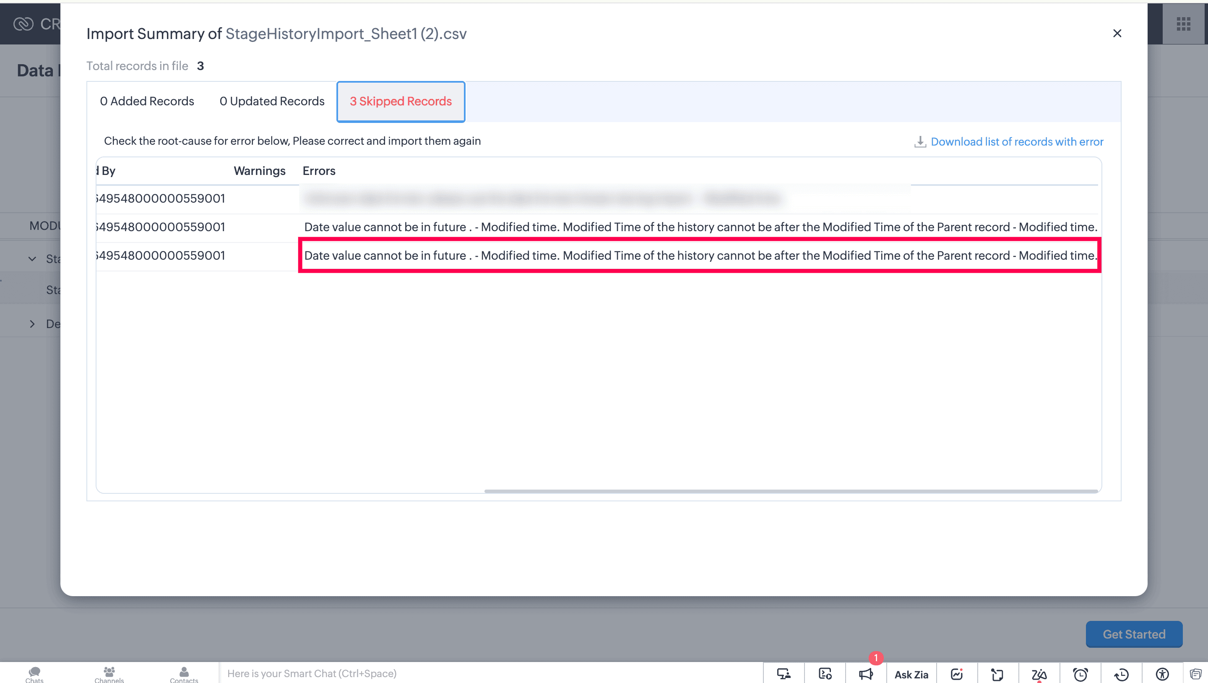Open the announcements megaphone icon
Image resolution: width=1208 pixels, height=683 pixels.
click(x=866, y=674)
